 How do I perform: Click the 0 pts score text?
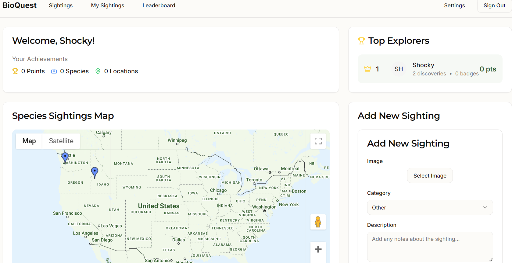pyautogui.click(x=488, y=69)
